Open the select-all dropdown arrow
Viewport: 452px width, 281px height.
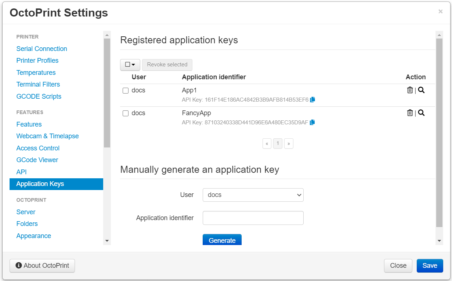click(133, 65)
